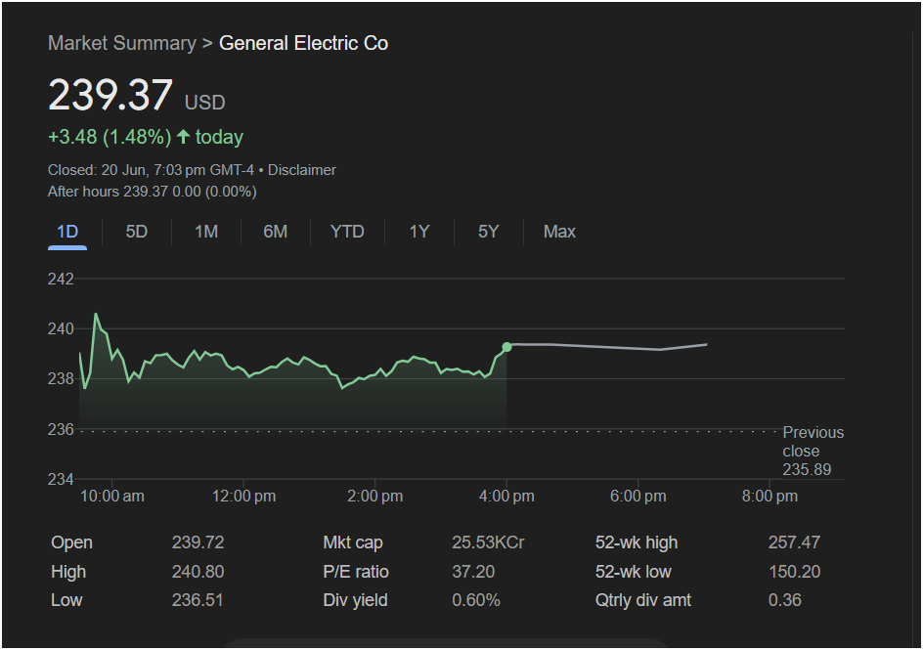Click the P/E ratio label

pos(356,572)
